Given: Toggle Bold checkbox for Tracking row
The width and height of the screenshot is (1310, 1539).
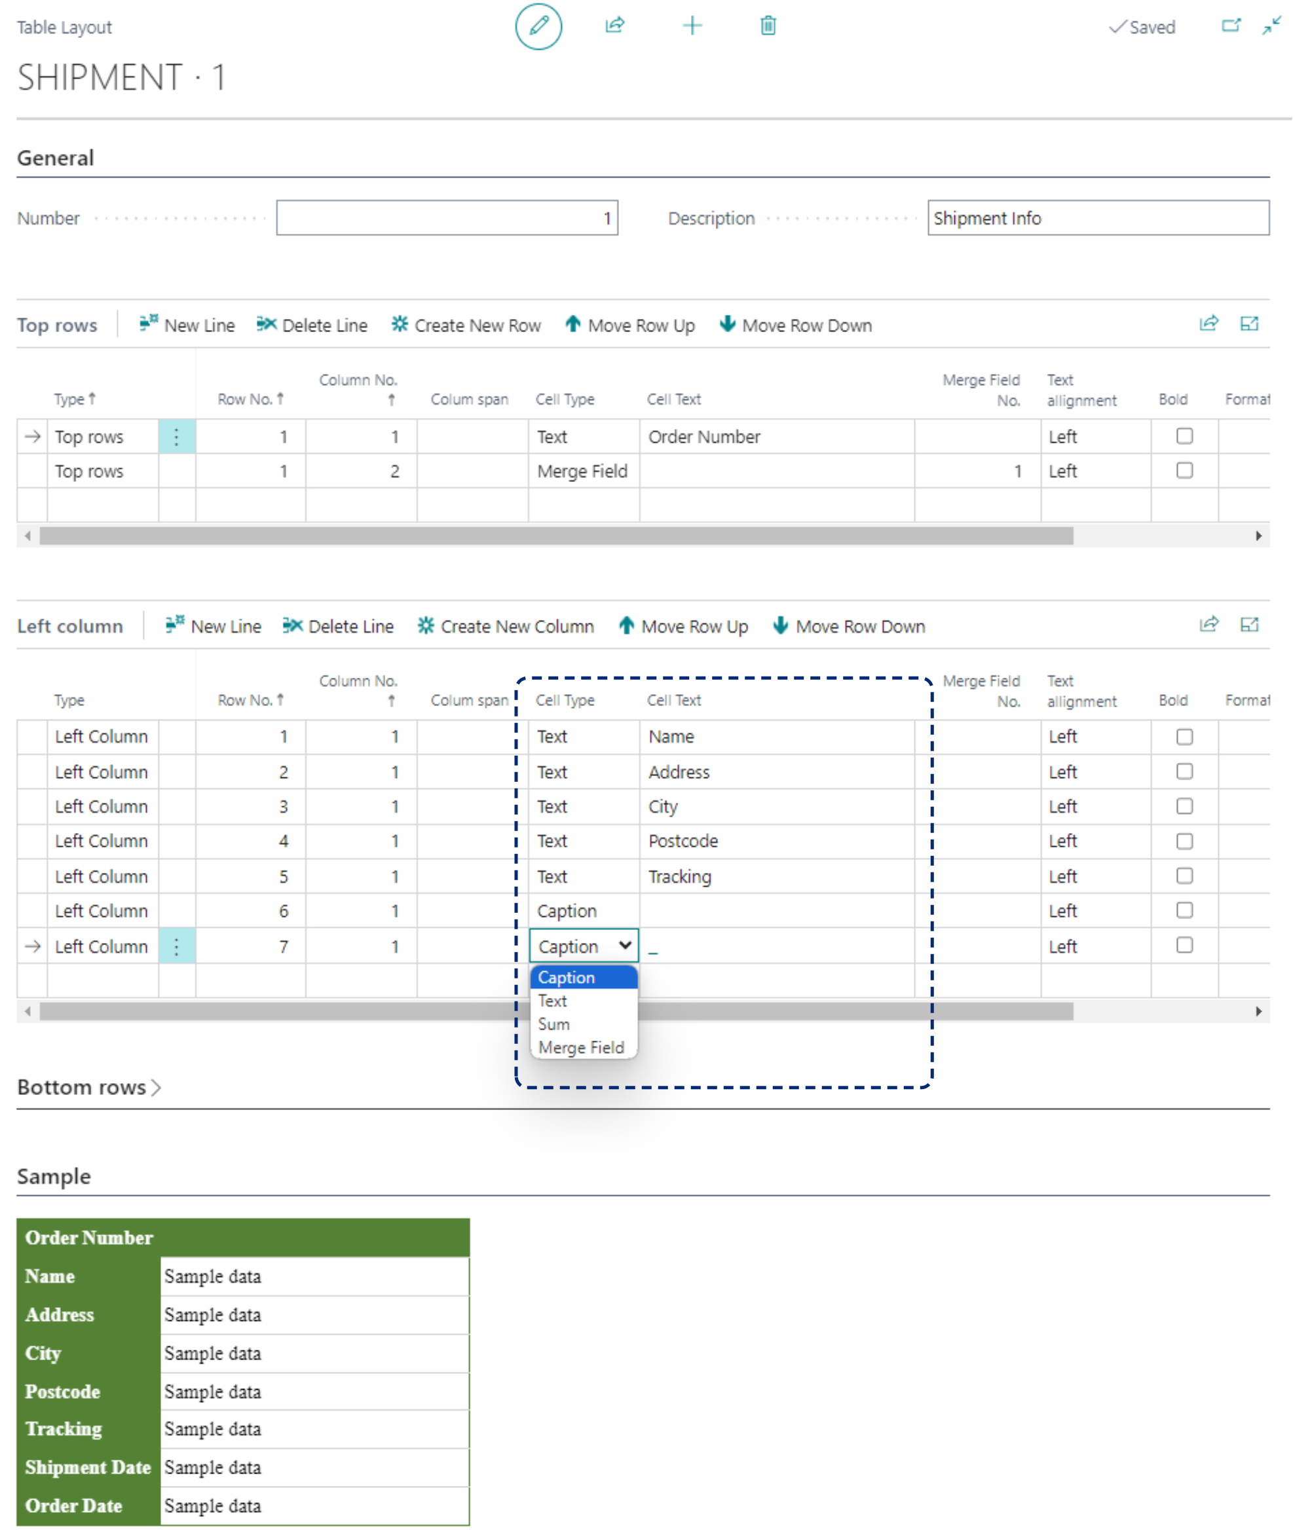Looking at the screenshot, I should click(x=1184, y=876).
